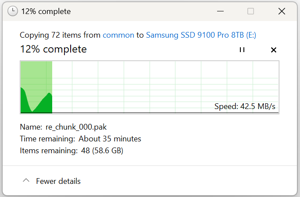
Task: Click the '12% complete' window title text
Action: 46,11
